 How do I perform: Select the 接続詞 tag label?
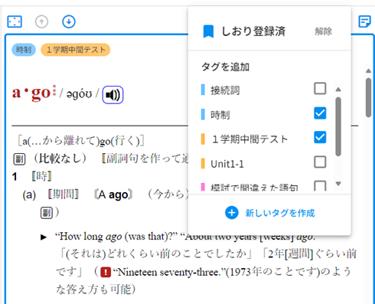(x=225, y=90)
